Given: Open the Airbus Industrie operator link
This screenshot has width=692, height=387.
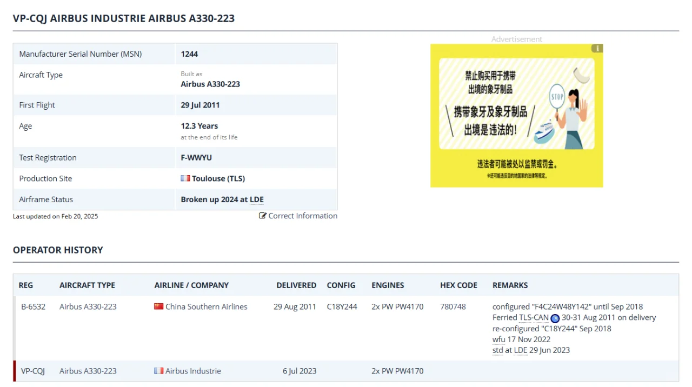Looking at the screenshot, I should [x=193, y=371].
